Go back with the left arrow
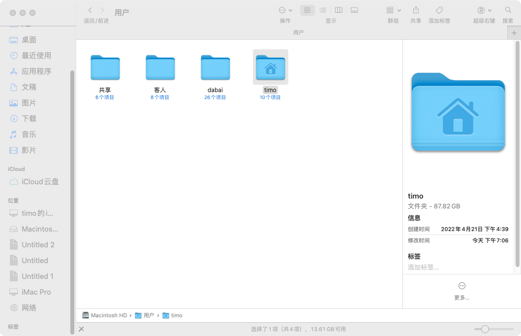521x336 pixels. [90, 10]
